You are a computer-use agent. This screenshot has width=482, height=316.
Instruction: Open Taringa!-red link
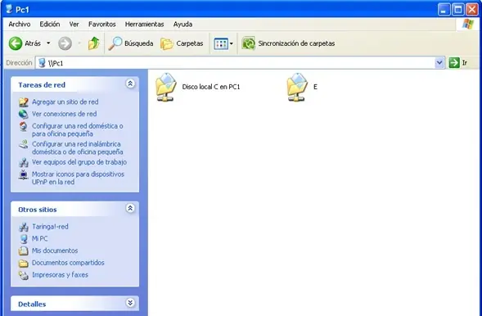pyautogui.click(x=50, y=227)
